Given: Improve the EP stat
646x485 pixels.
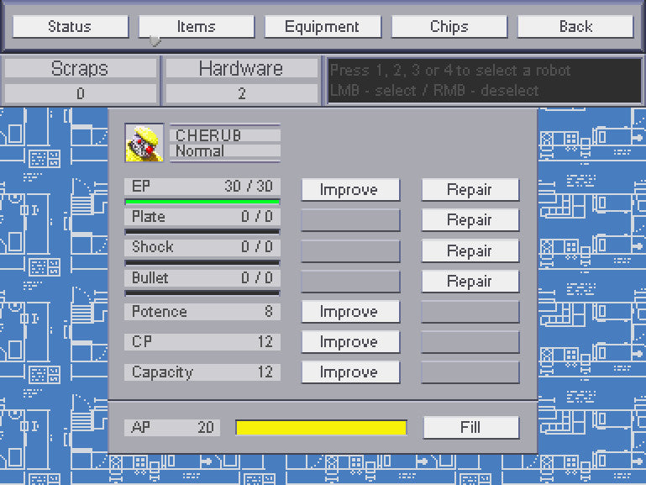Looking at the screenshot, I should 350,190.
